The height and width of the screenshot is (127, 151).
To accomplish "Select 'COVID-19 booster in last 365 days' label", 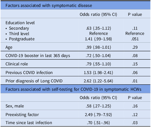I will (x=38, y=56).
